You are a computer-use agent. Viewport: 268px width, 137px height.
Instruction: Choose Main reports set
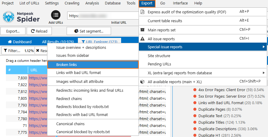pyautogui.click(x=203, y=30)
